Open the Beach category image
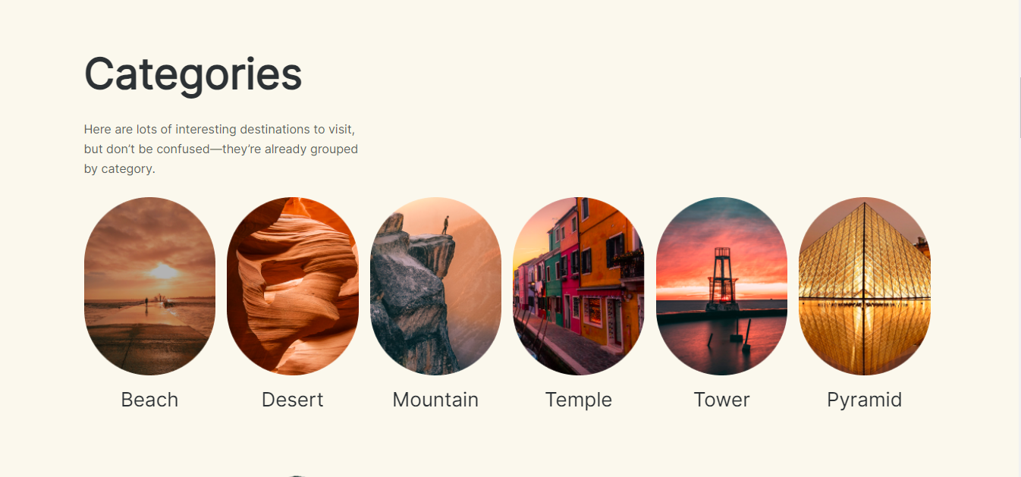1021x477 pixels. coord(149,286)
